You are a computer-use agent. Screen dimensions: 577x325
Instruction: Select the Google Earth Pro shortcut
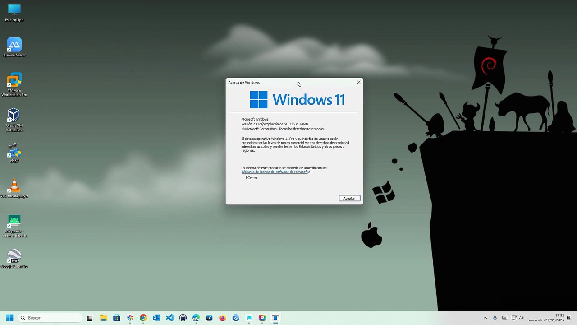tap(14, 259)
